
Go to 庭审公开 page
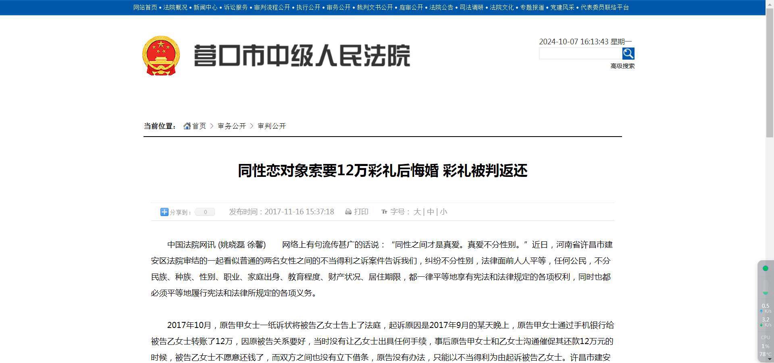411,7
